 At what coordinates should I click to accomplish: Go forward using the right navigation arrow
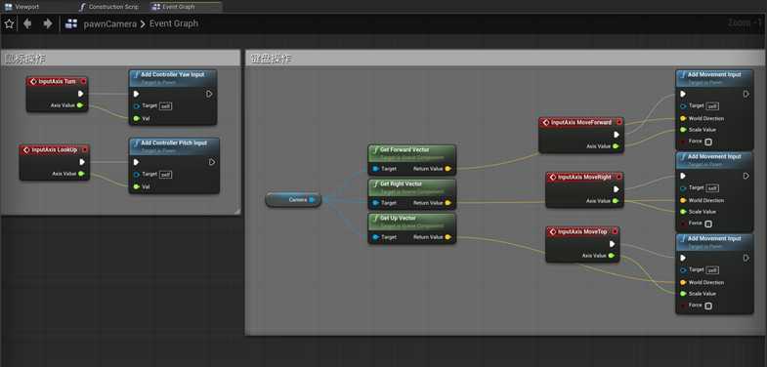(x=48, y=23)
